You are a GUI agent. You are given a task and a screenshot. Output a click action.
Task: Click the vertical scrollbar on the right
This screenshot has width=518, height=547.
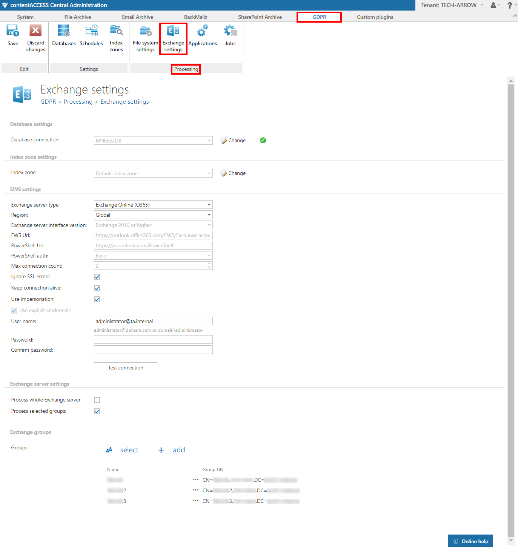[x=511, y=302]
